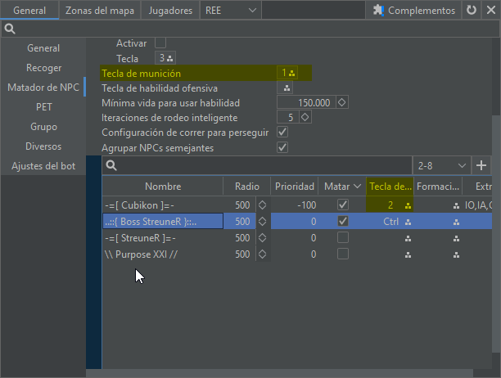
Task: Check Matar for the -=[ StreuneR ]=- row
Action: pyautogui.click(x=343, y=238)
